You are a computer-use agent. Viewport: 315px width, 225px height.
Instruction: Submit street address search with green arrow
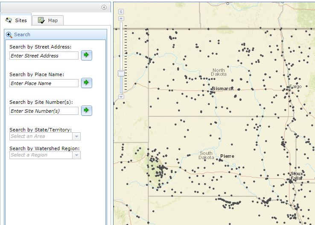click(x=87, y=55)
